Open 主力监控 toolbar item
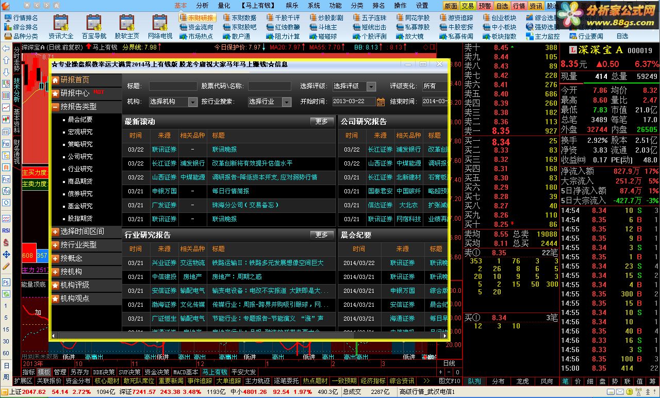The width and height of the screenshot is (660, 398). pyautogui.click(x=543, y=36)
